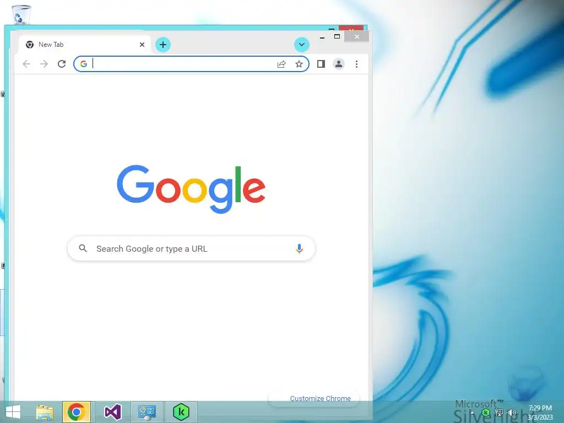Viewport: 564px width, 423px height.
Task: Bookmark this tab with the star icon
Action: (299, 64)
